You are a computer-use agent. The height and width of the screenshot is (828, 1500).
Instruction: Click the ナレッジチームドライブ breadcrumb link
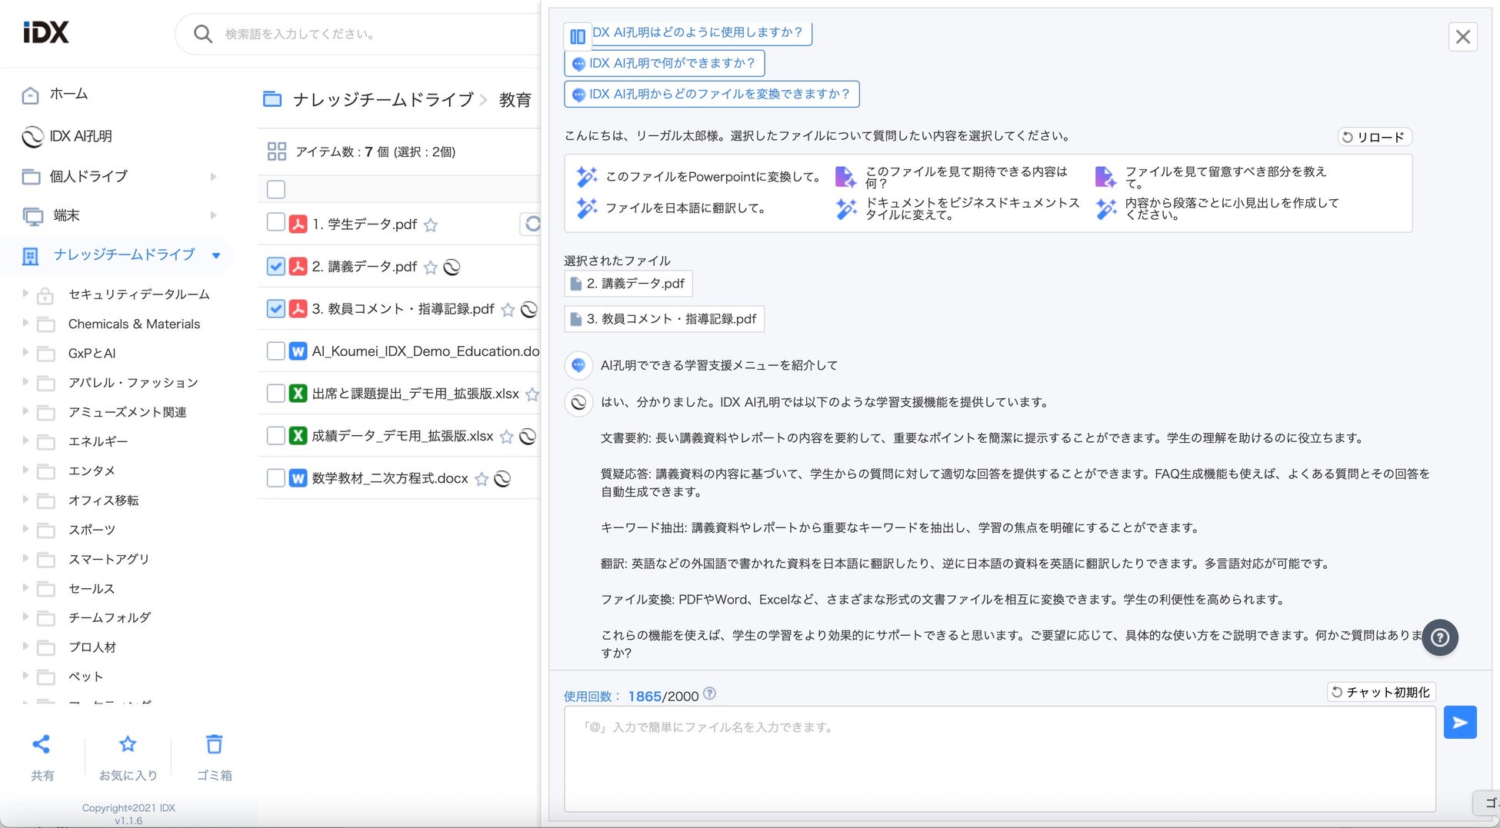click(x=383, y=100)
